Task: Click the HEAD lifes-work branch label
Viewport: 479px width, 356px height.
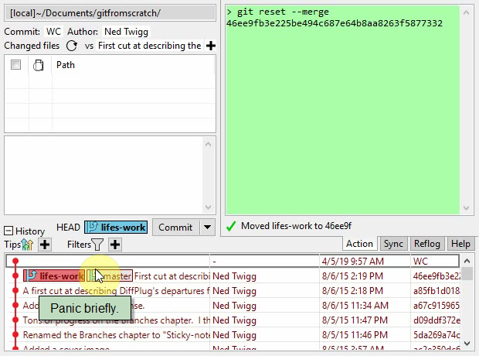Action: pyautogui.click(x=115, y=228)
